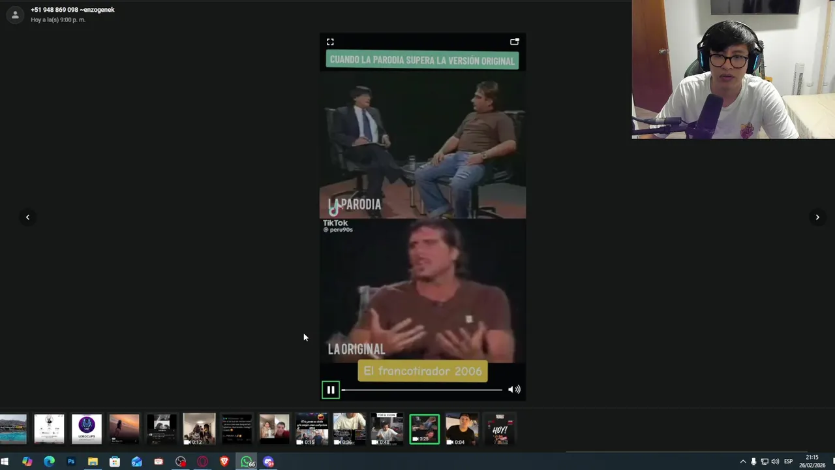Select the 3:25 video thumbnail
This screenshot has height=470, width=835.
tap(424, 430)
